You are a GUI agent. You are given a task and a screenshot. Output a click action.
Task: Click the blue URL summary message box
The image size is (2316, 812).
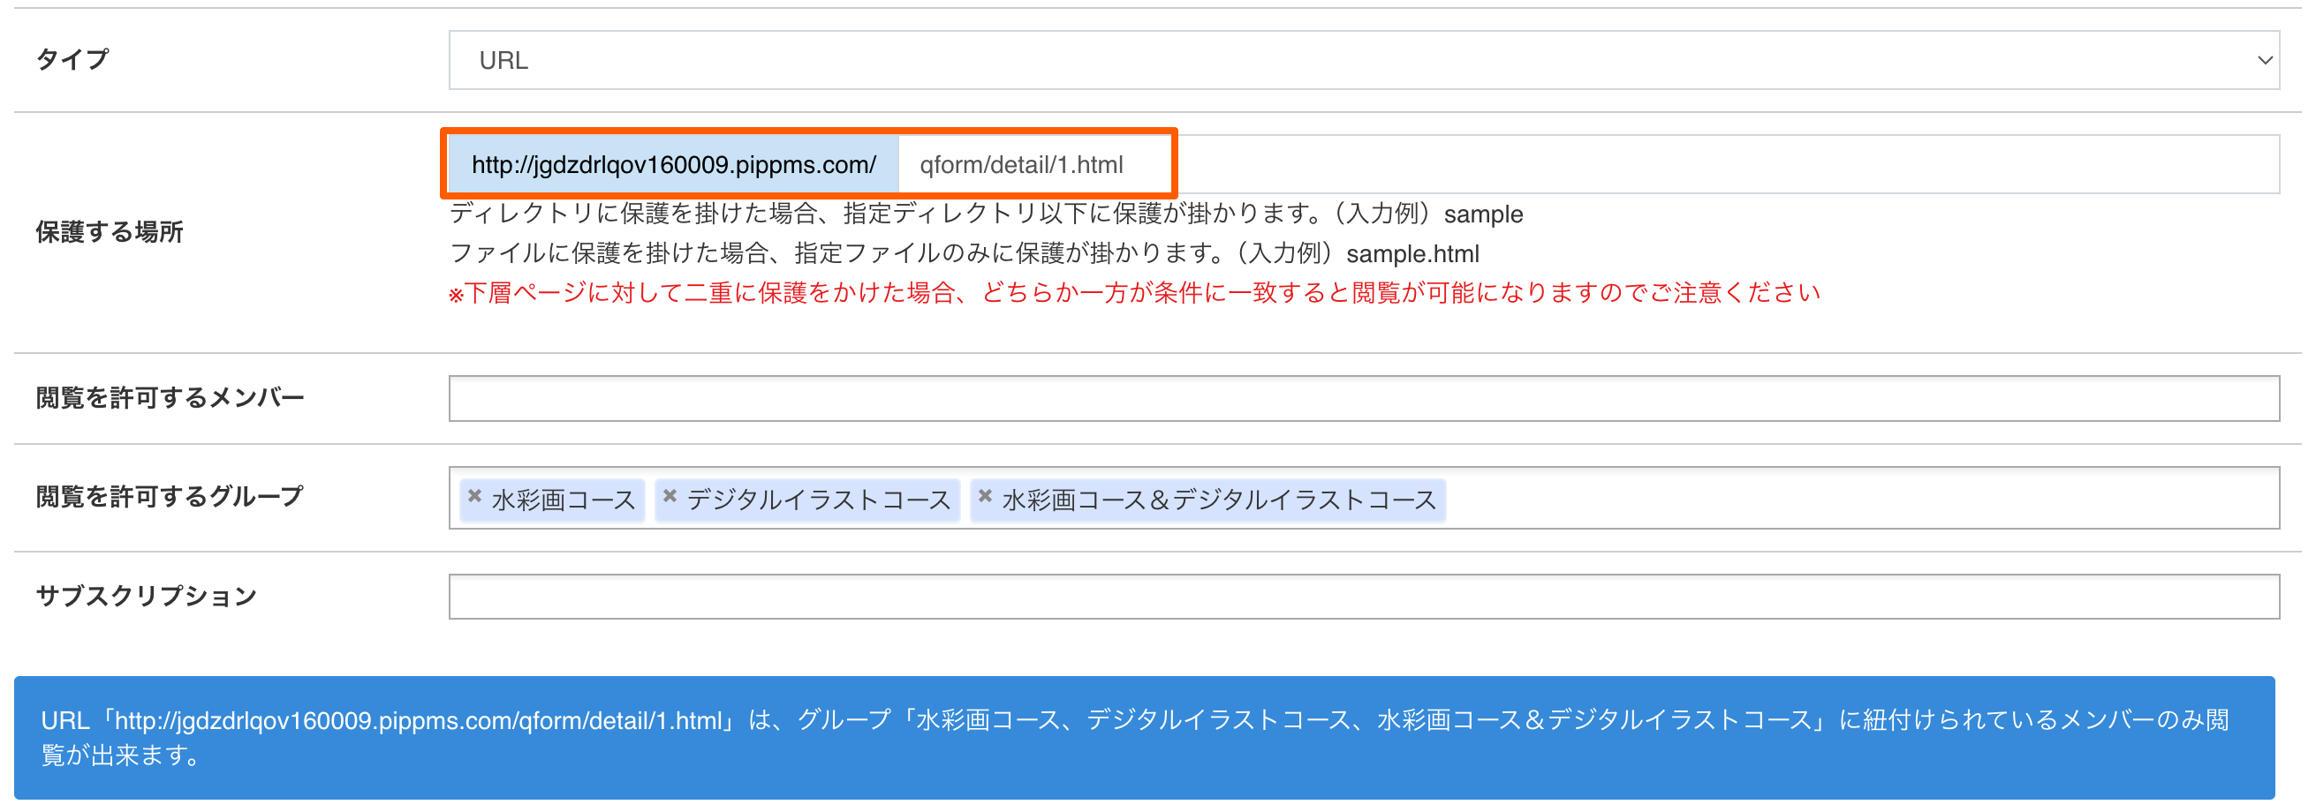[1145, 738]
